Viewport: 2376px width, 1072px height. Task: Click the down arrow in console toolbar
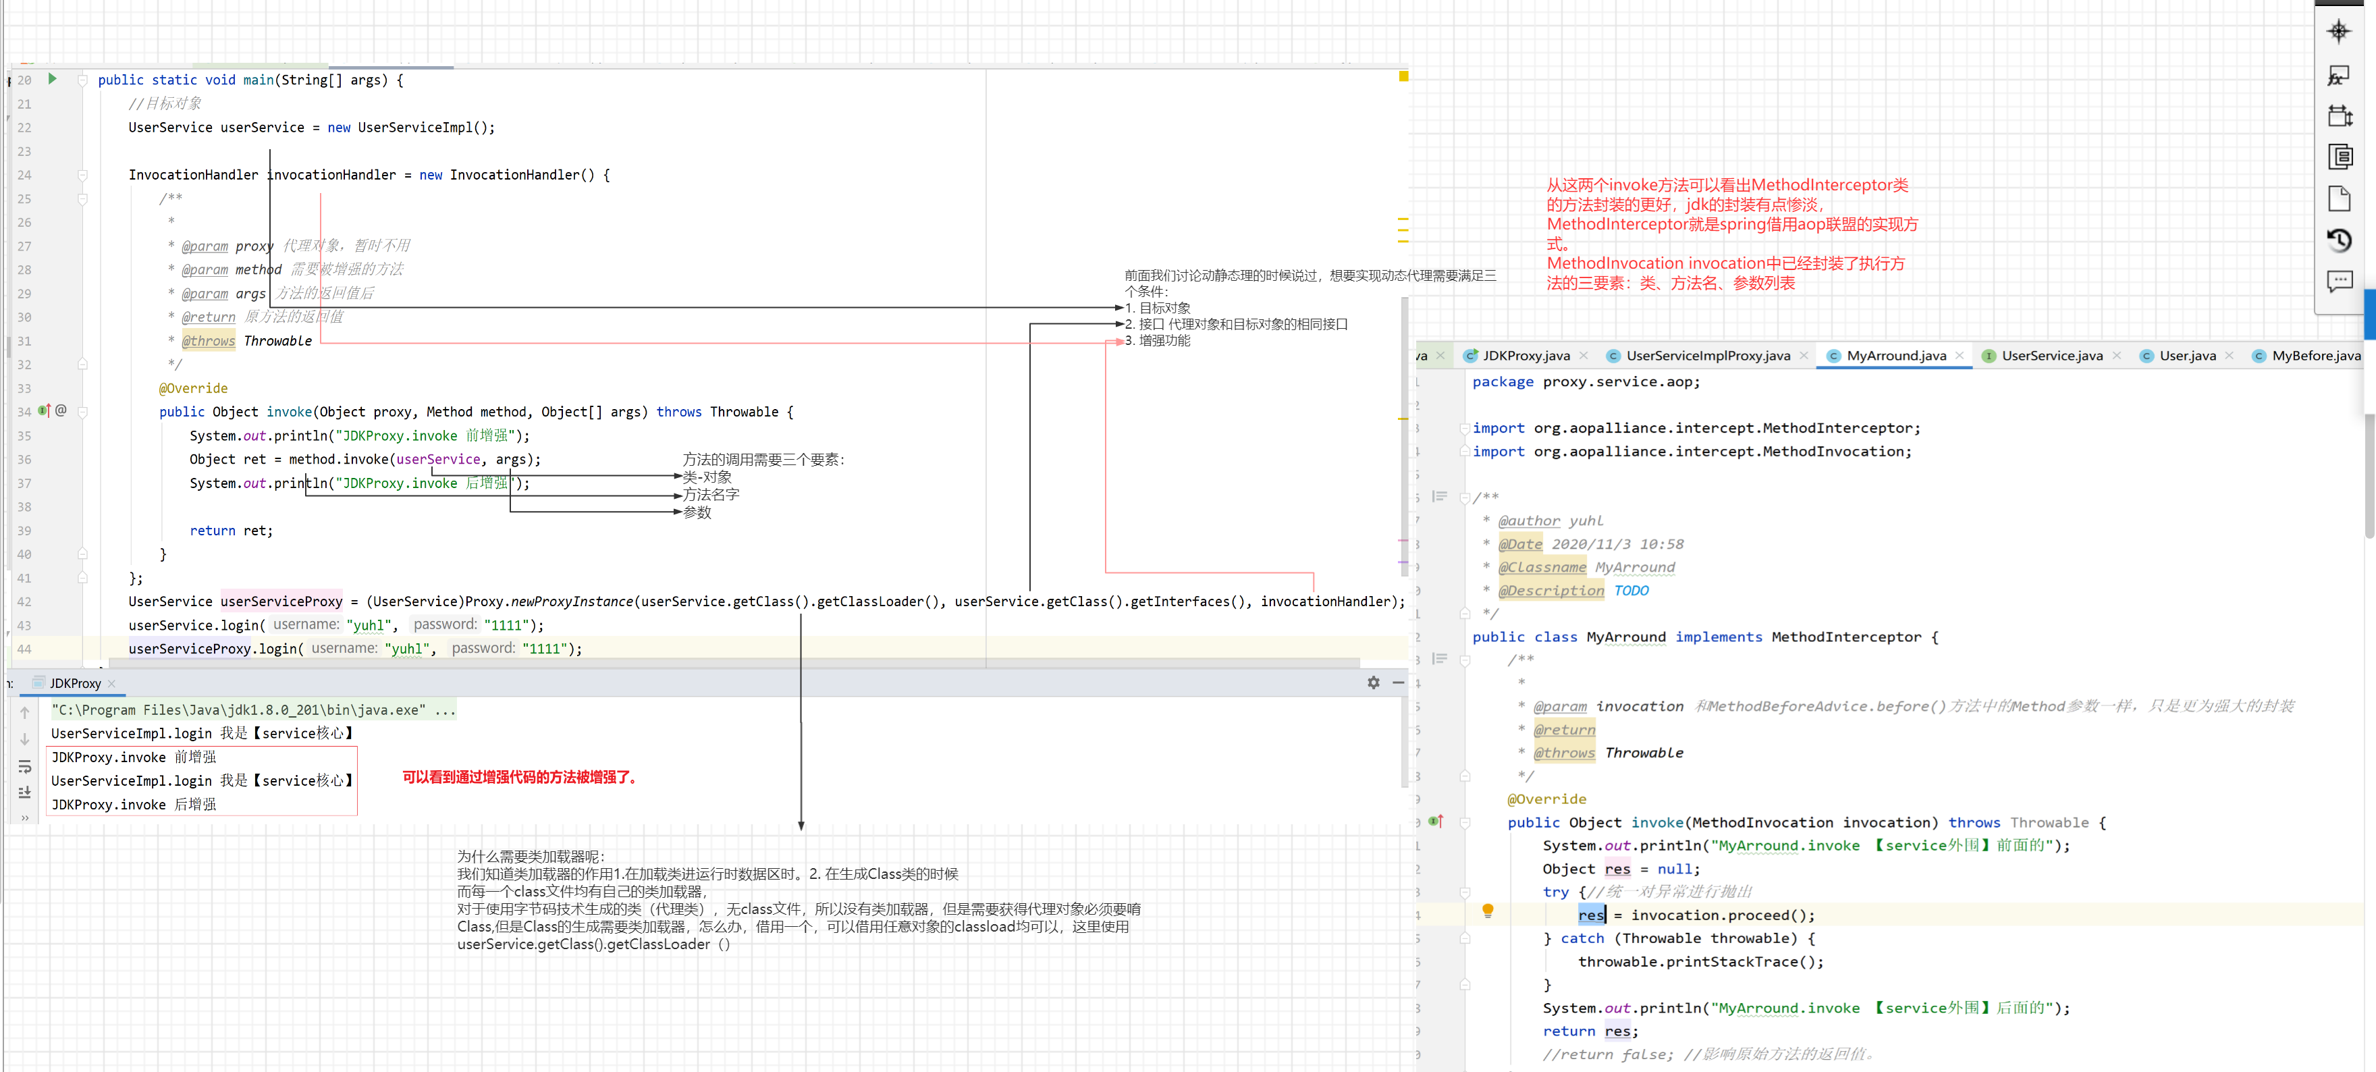(x=25, y=739)
